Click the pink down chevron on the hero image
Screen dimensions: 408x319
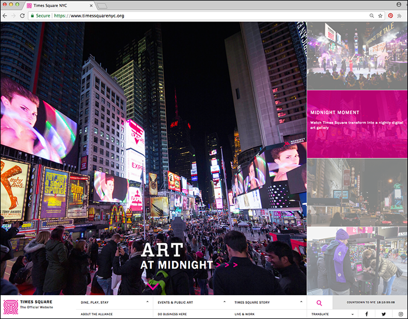[153, 286]
